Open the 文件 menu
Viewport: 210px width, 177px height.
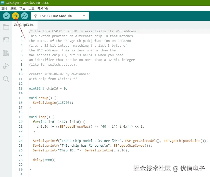[x=4, y=9]
